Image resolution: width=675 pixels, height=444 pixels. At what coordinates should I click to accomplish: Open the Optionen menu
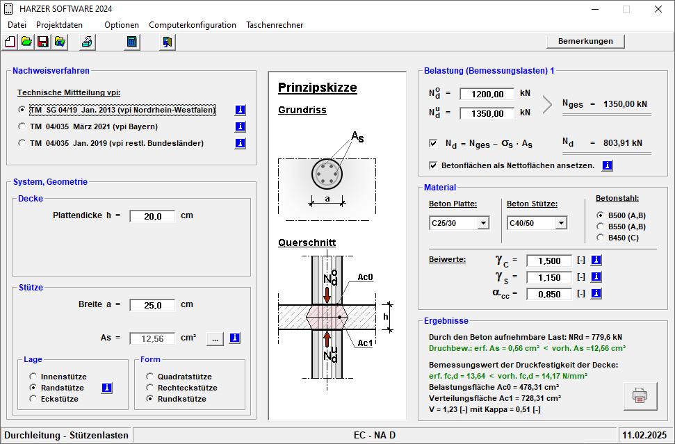pyautogui.click(x=122, y=24)
